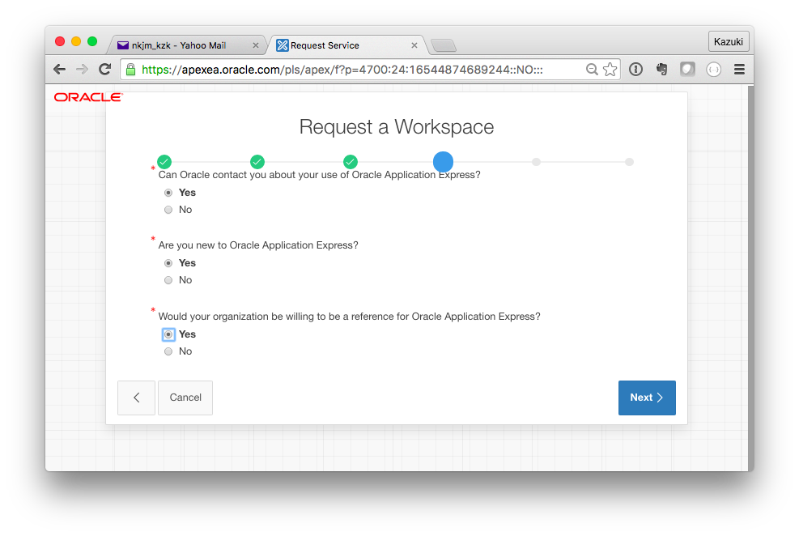The image size is (799, 536).
Task: Click the fifth gray wizard step dot
Action: 536,162
